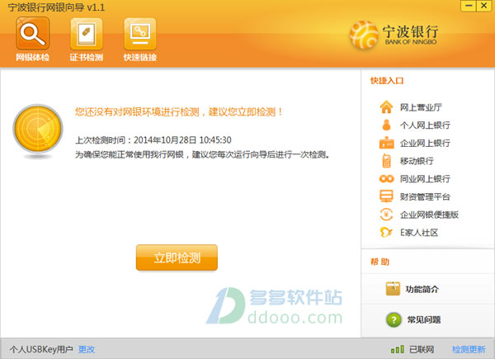Viewport: 495px width, 359px height.
Task: Open the 证书检测 certificate icon
Action: 86,34
